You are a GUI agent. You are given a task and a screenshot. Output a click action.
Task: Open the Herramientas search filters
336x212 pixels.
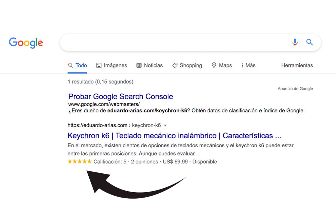pos(297,65)
